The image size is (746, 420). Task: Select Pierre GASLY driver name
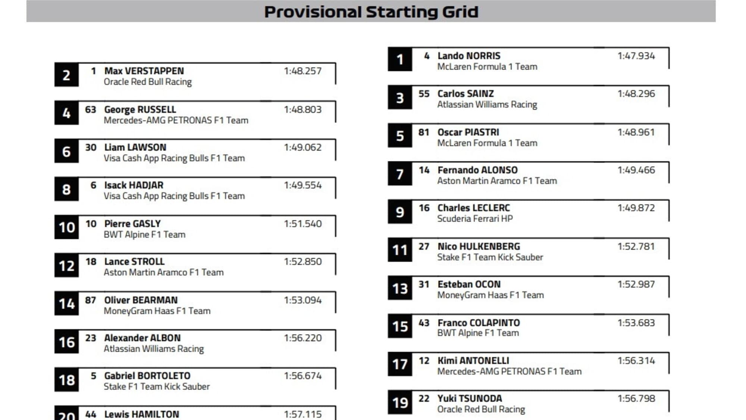point(132,224)
